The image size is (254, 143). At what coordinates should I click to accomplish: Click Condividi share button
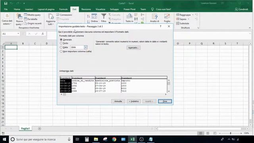(x=242, y=9)
